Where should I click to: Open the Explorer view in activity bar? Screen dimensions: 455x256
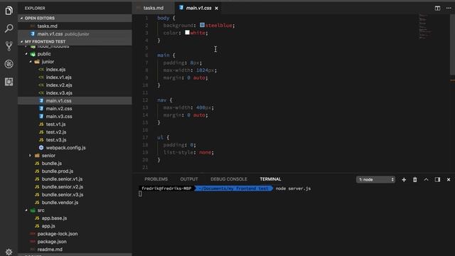[x=9, y=11]
